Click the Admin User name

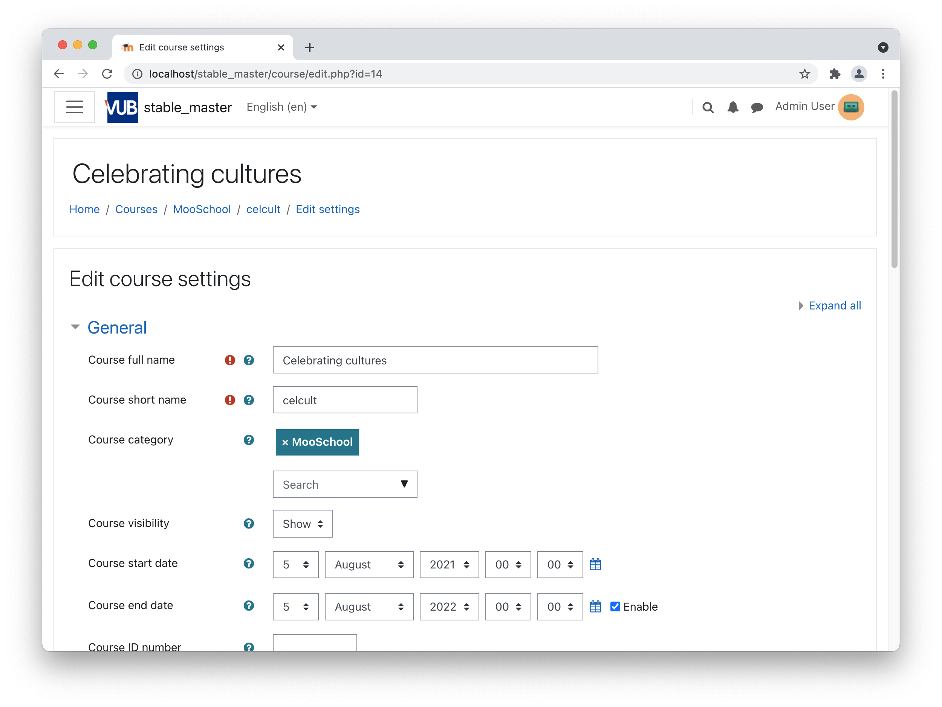pos(804,106)
